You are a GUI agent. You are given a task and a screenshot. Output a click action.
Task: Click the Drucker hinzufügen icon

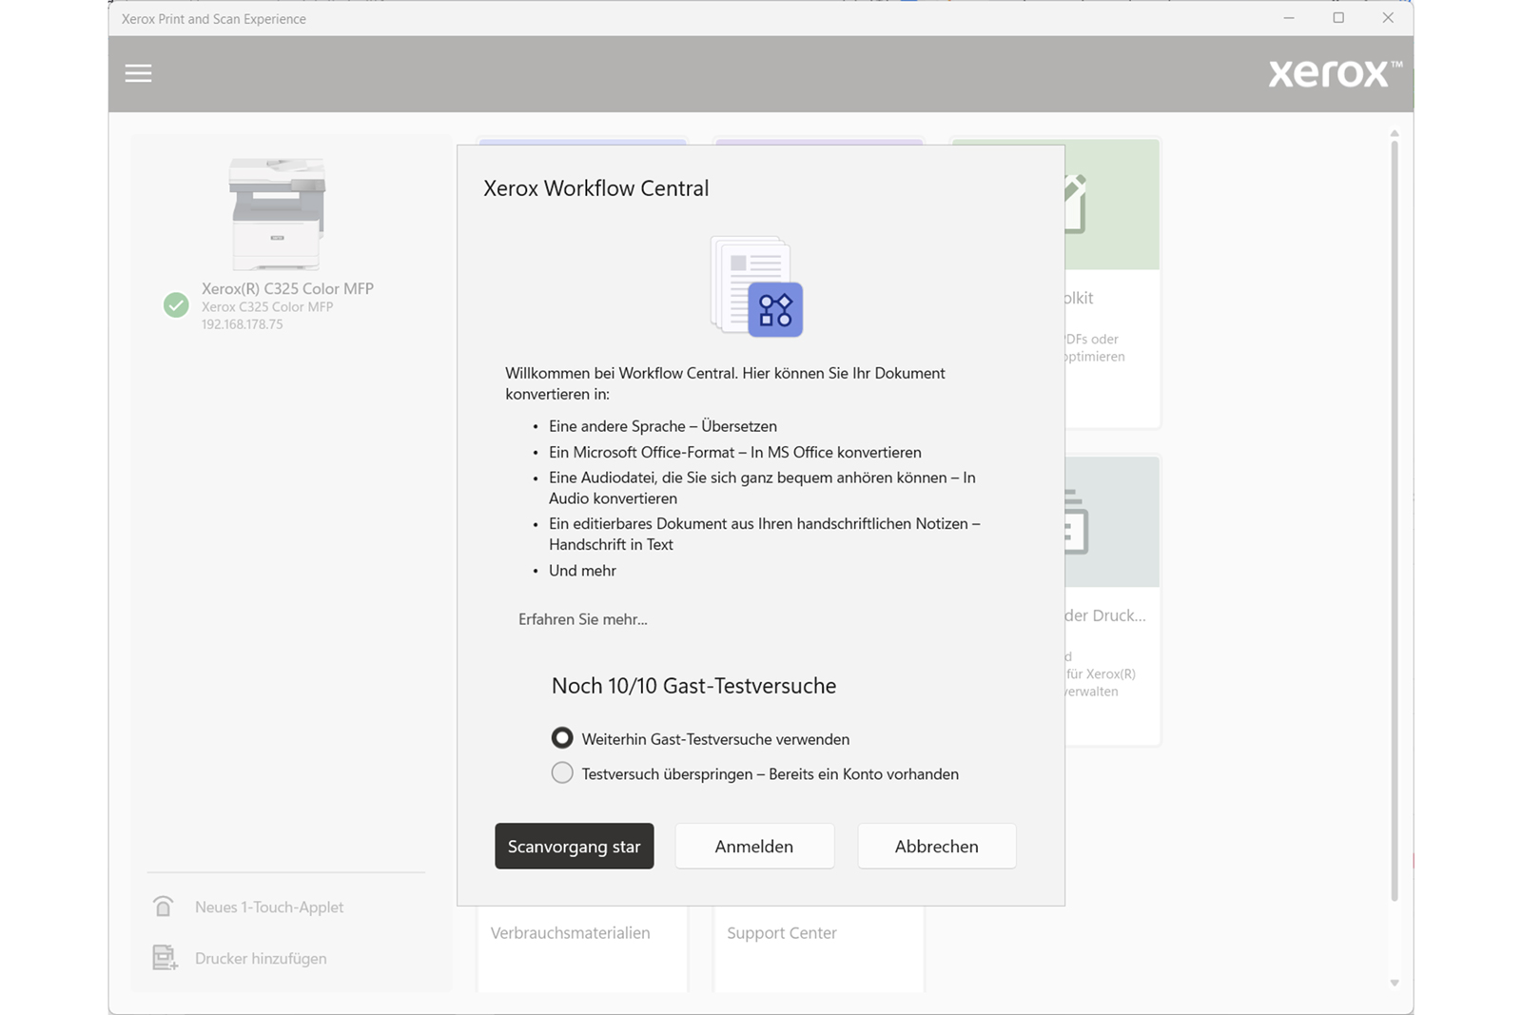point(165,957)
